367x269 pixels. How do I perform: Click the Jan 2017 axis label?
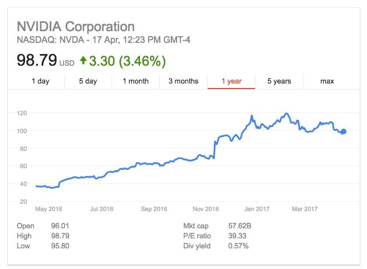pos(257,209)
